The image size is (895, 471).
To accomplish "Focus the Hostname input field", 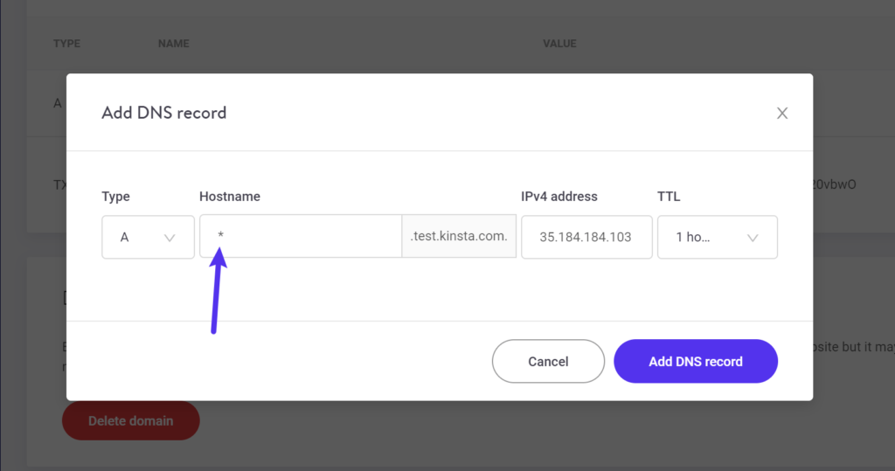I will click(x=301, y=237).
